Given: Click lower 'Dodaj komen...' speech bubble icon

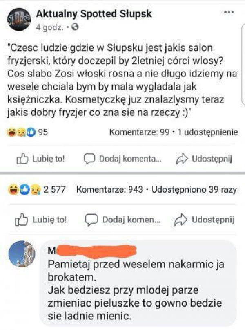Looking at the screenshot, I should [91, 220].
